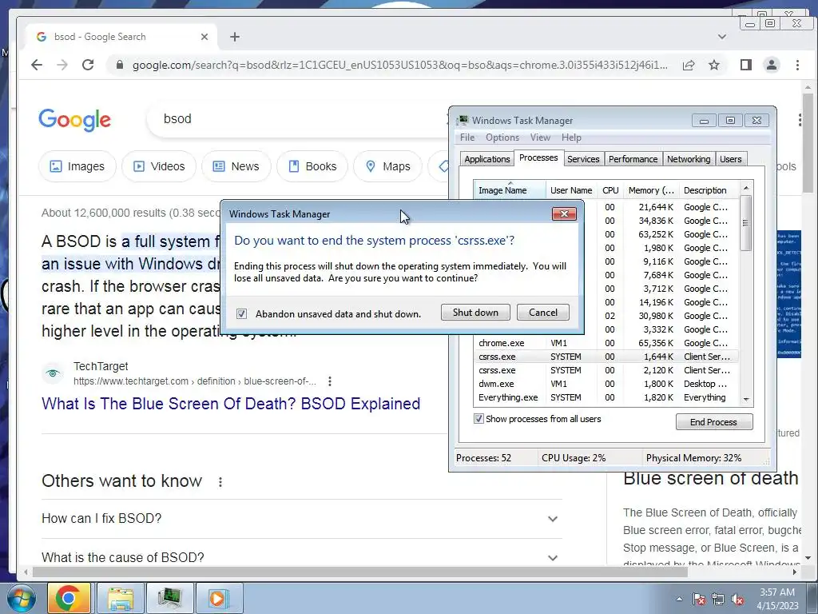
Task: Select chrome.exe VM1 process row
Action: click(606, 343)
